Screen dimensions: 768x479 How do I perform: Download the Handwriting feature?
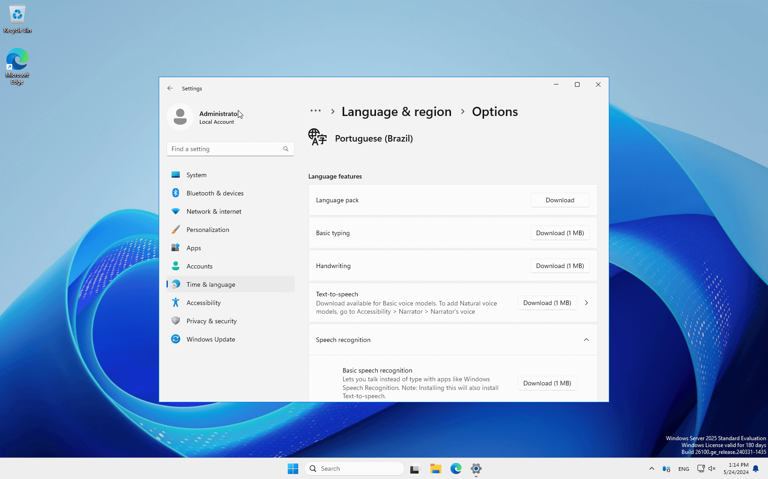coord(559,266)
